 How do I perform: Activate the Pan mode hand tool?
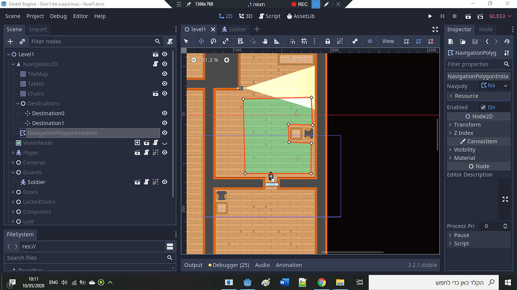[265, 41]
